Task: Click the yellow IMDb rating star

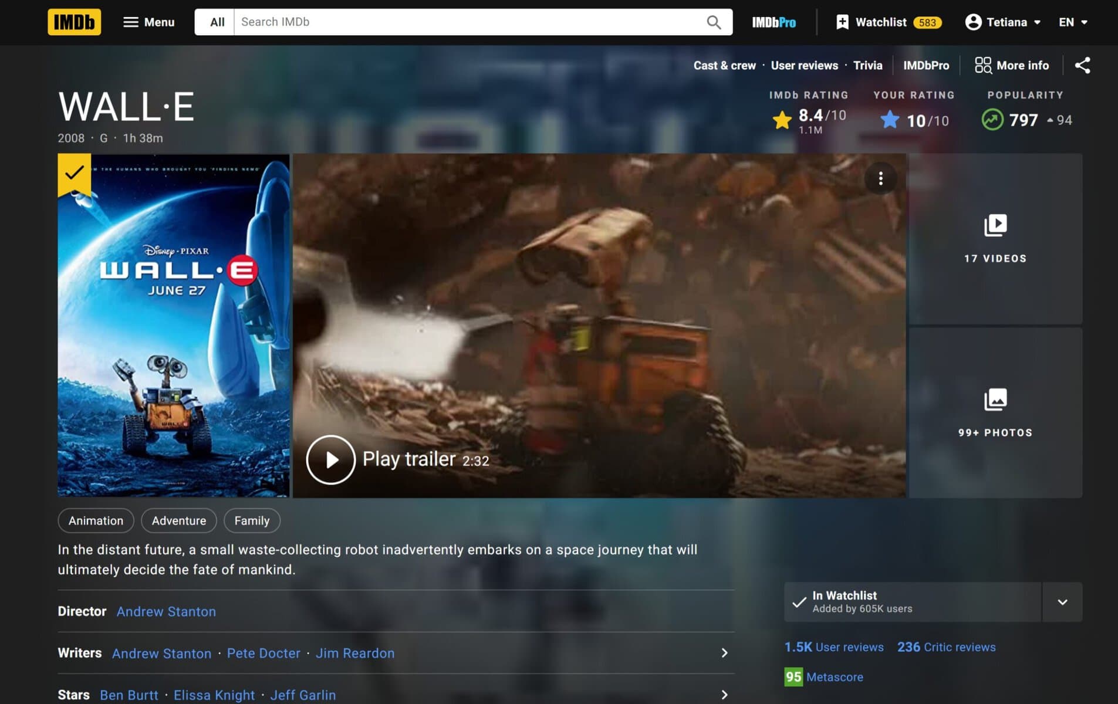Action: coord(782,120)
